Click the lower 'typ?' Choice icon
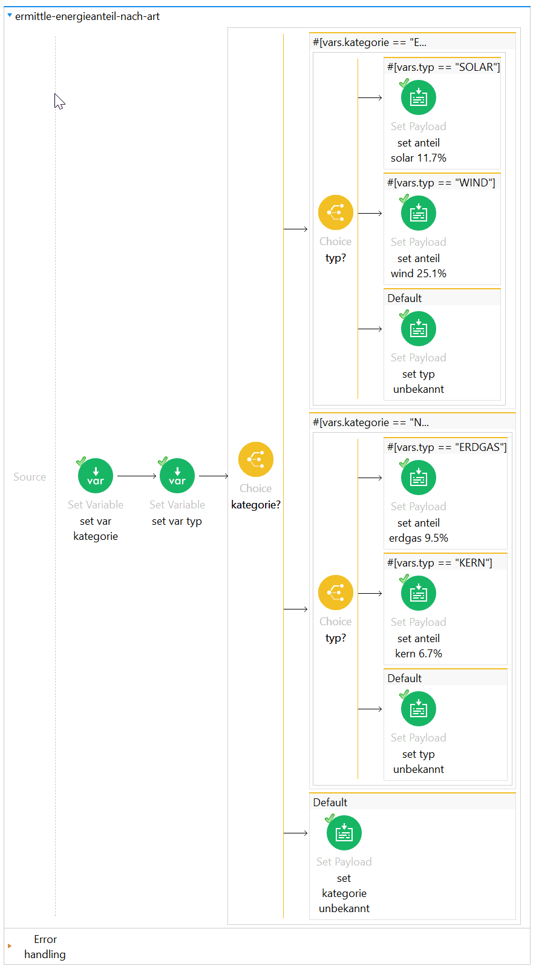This screenshot has width=536, height=969. point(336,593)
